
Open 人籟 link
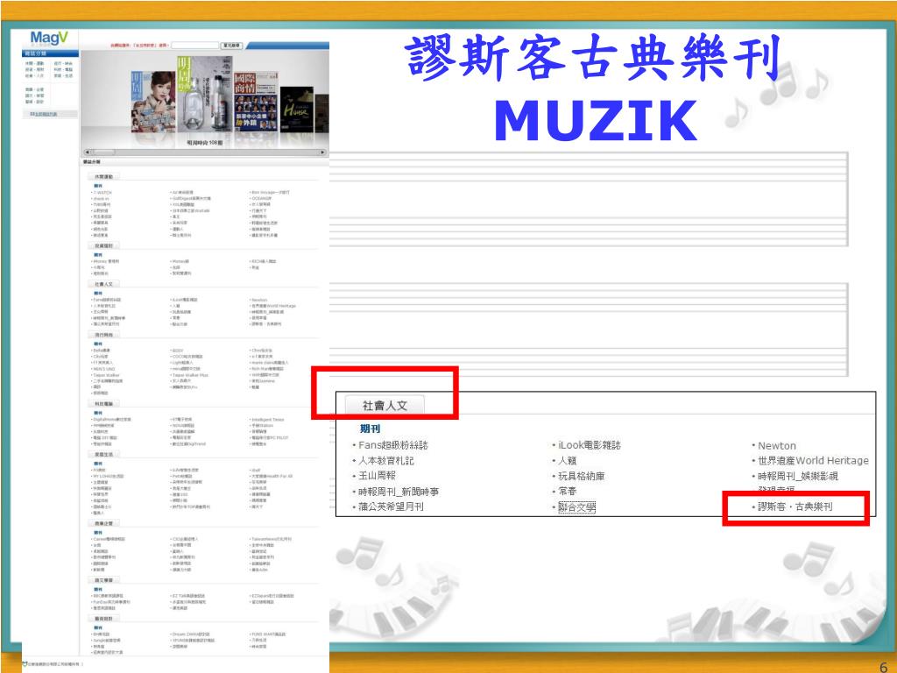coord(568,461)
